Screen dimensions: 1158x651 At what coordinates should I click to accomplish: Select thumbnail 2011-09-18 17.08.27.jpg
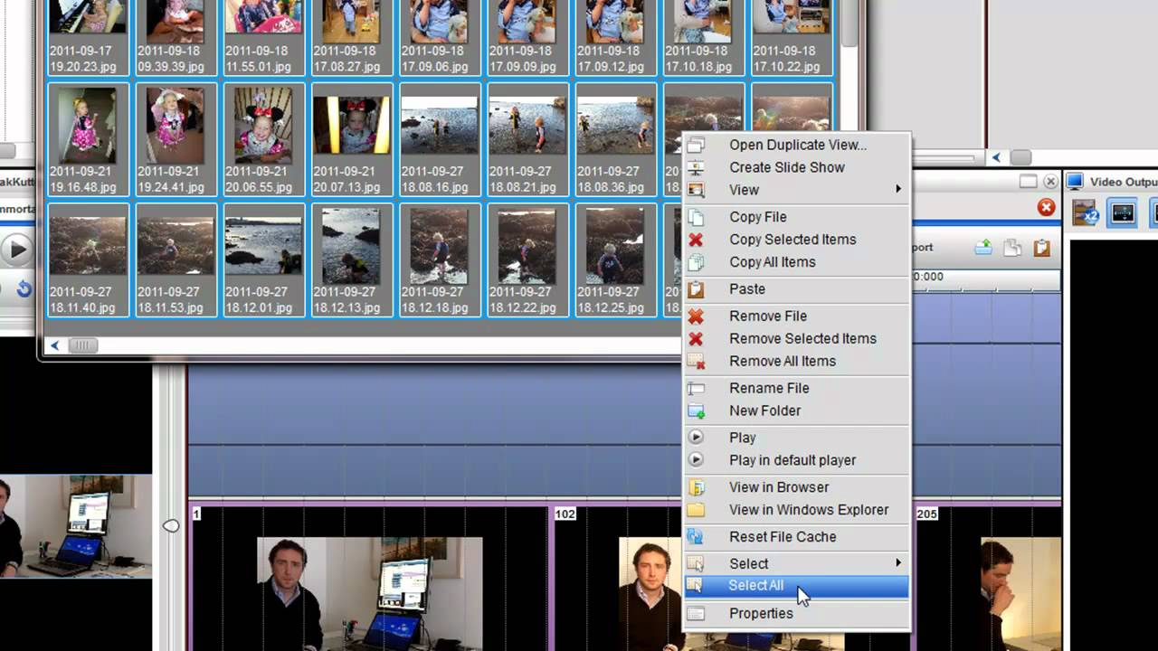pos(352,36)
